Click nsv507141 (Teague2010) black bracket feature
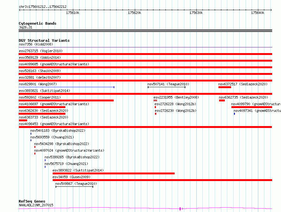This screenshot has width=281, height=212. [166, 87]
